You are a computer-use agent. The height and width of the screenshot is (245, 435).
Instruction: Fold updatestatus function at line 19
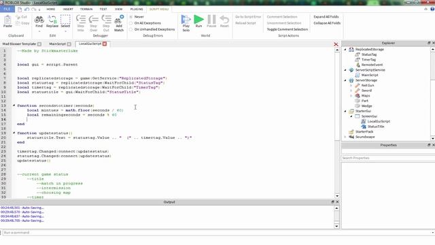[14, 133]
